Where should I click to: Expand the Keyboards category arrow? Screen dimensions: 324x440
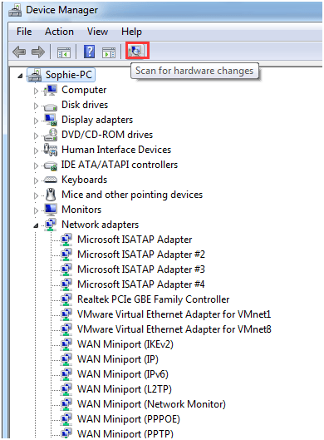[x=36, y=180]
